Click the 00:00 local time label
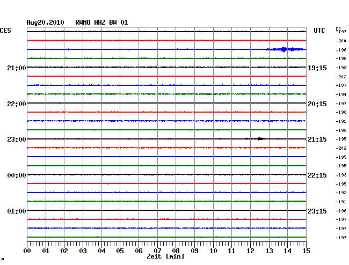This screenshot has width=349, height=265. [17, 175]
